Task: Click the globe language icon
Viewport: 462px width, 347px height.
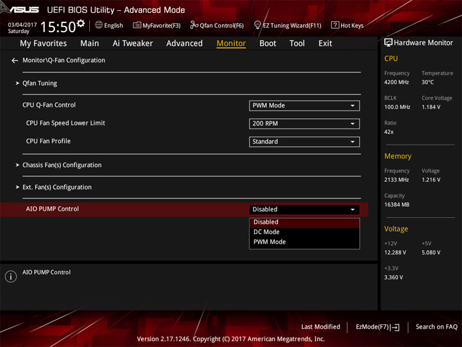Action: [x=99, y=25]
